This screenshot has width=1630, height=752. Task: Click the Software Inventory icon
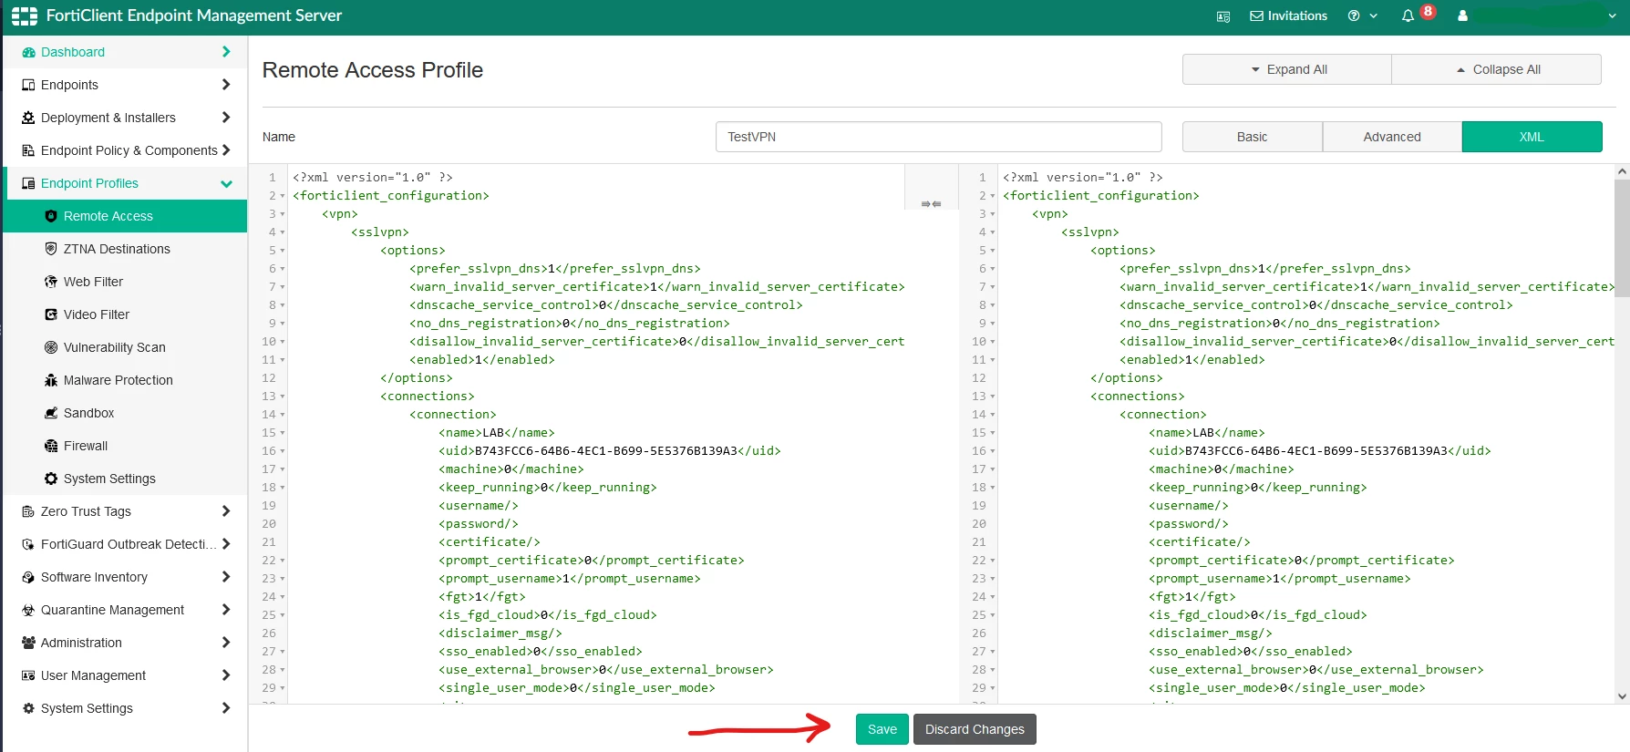[x=28, y=578]
